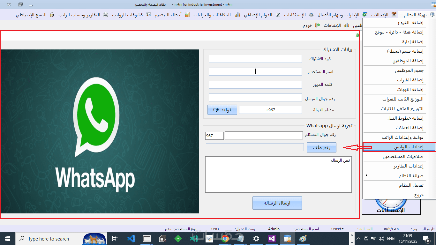This screenshot has width=436, height=245.
Task: Open Visual Studio Code from the taskbar
Action: coord(131,239)
